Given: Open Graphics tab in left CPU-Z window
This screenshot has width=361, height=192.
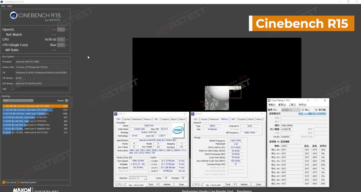Looking at the screenshot, I should pos(165,119).
